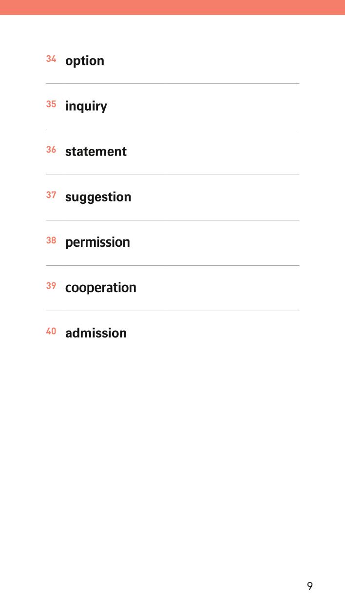This screenshot has height=614, width=345.
Task: Select the word "suggestion"
Action: click(x=98, y=198)
